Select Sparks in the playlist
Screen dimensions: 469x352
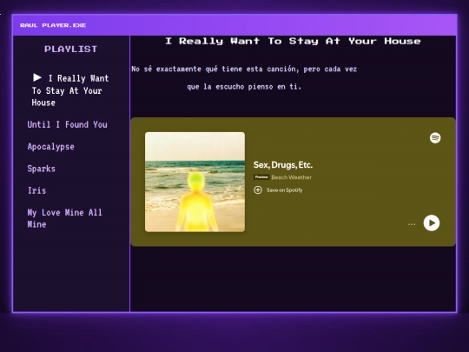tap(42, 169)
